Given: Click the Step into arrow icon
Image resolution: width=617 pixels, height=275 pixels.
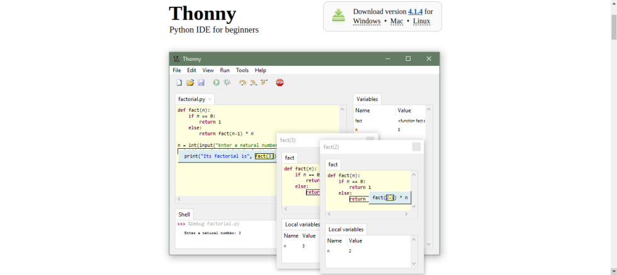Looking at the screenshot, I should point(253,82).
